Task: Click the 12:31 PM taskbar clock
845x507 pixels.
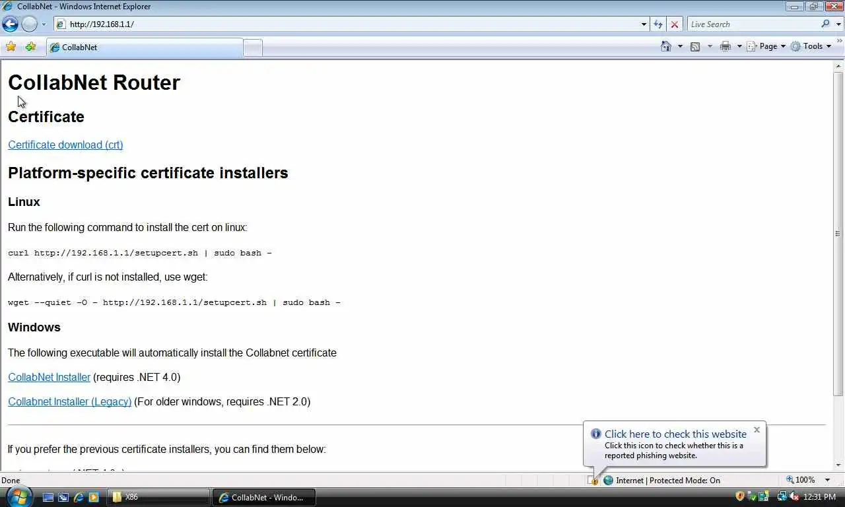Action: [820, 497]
